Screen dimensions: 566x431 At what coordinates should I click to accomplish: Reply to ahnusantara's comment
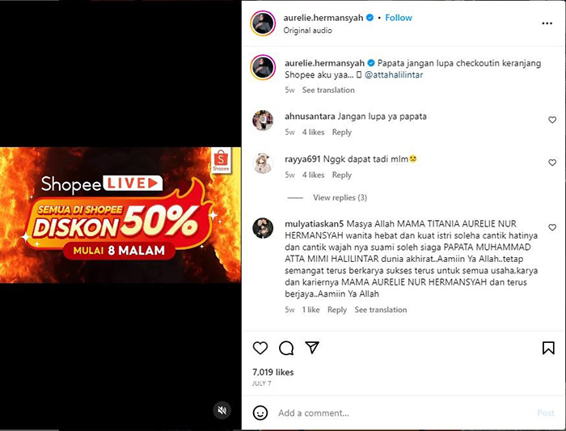pos(341,132)
